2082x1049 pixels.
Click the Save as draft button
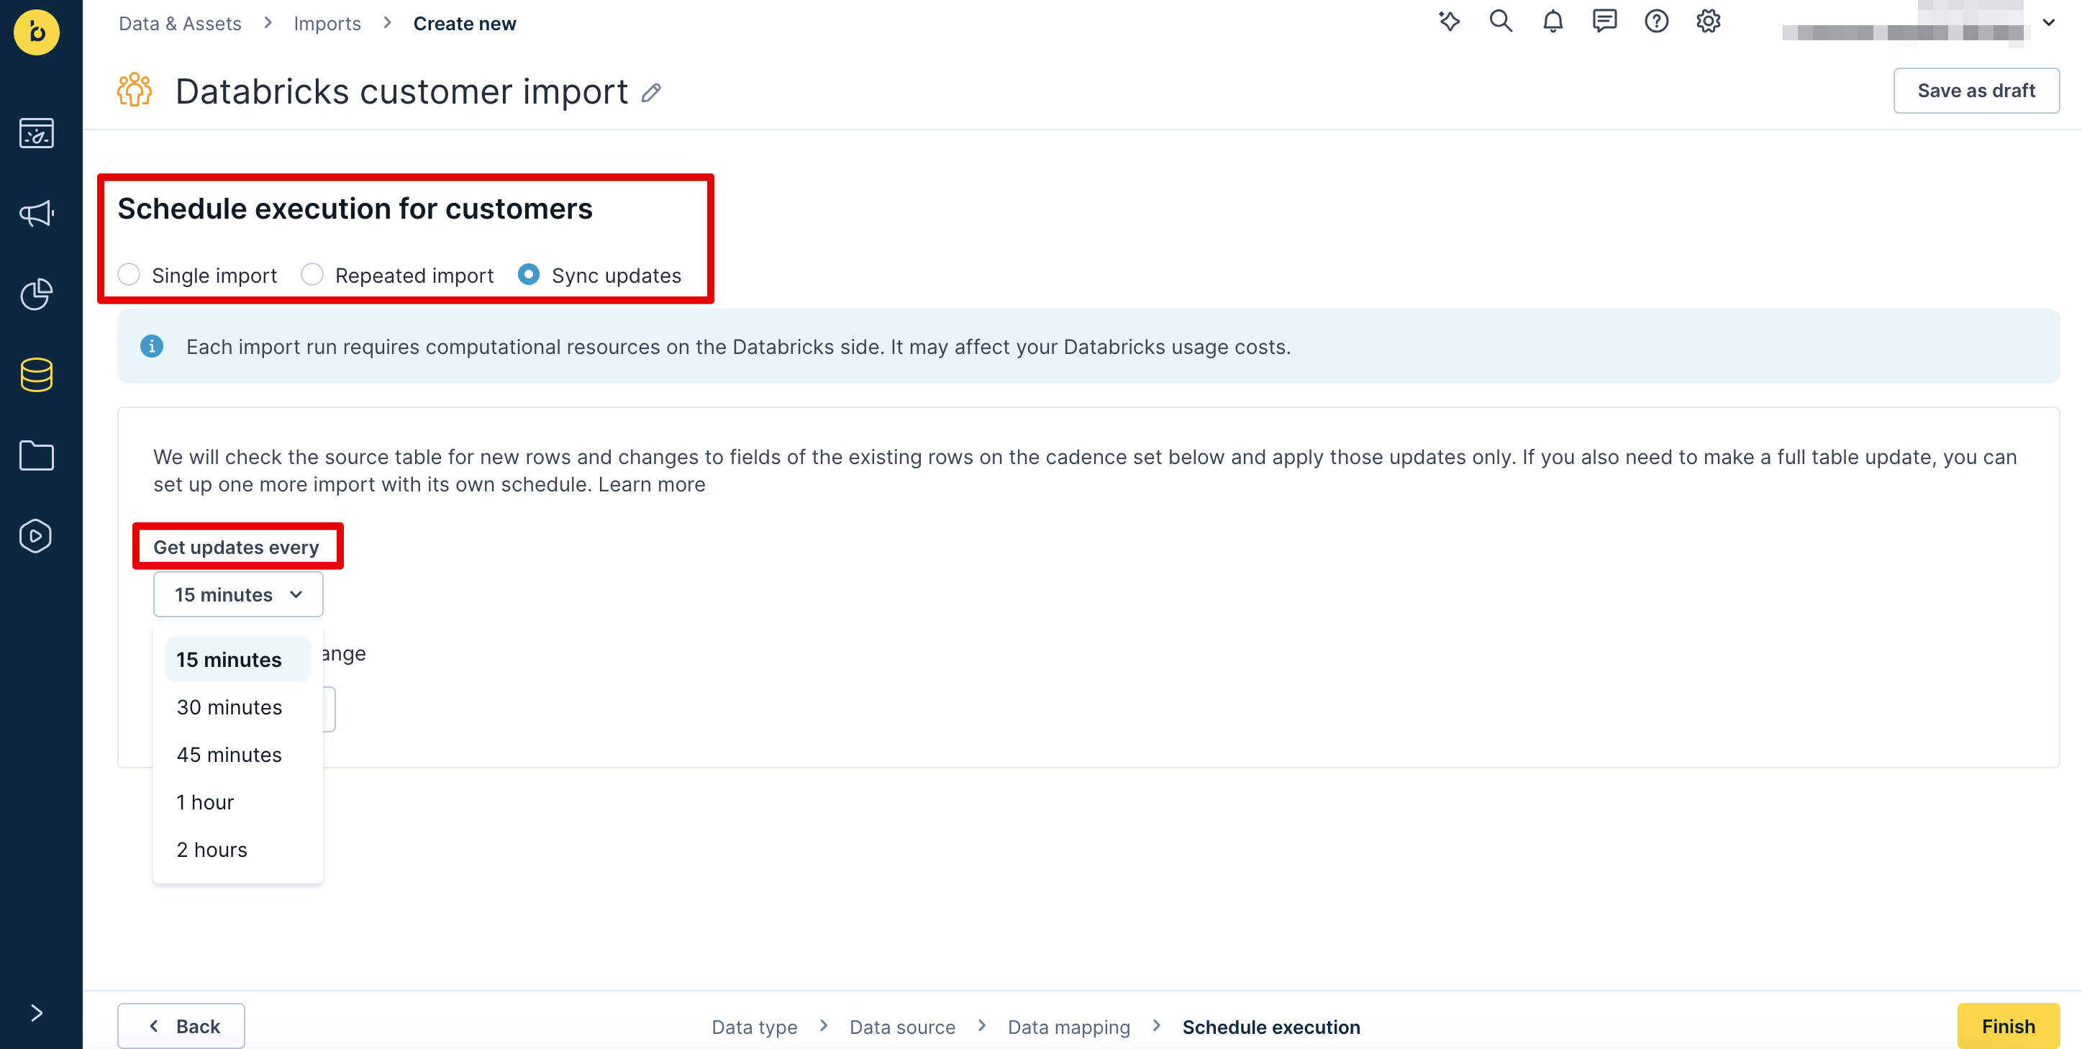click(1976, 91)
